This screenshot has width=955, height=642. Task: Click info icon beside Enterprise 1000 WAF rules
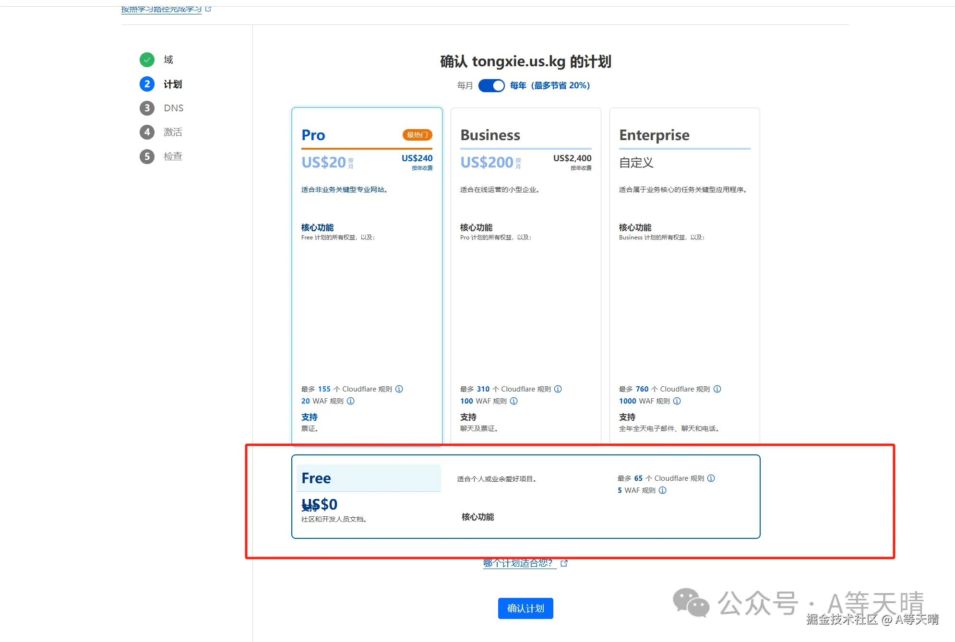(x=677, y=401)
